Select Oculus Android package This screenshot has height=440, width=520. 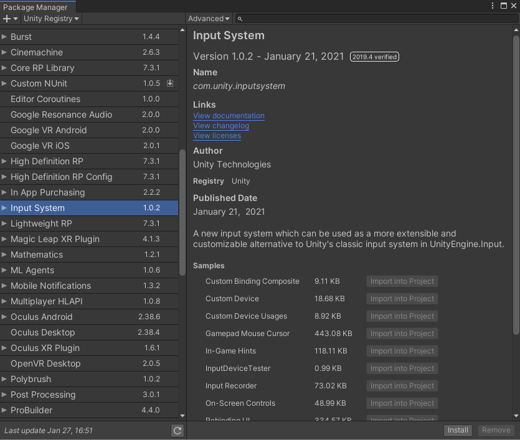coord(89,317)
